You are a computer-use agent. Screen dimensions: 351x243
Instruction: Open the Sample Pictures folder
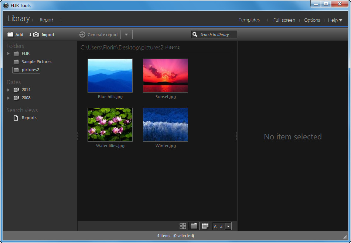pyautogui.click(x=35, y=62)
